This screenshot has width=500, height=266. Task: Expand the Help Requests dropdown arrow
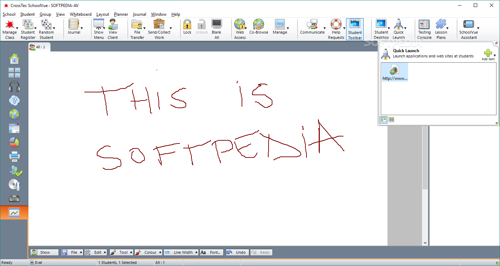coord(344,28)
